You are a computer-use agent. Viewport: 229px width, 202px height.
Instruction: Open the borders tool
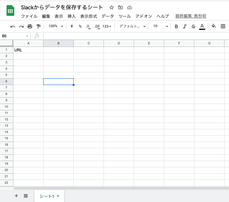coord(223,26)
